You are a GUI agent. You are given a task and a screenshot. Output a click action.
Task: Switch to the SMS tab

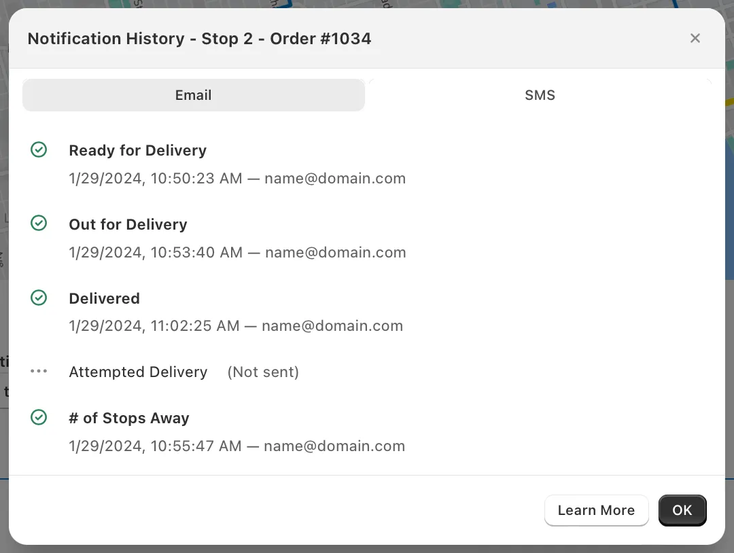pos(540,95)
